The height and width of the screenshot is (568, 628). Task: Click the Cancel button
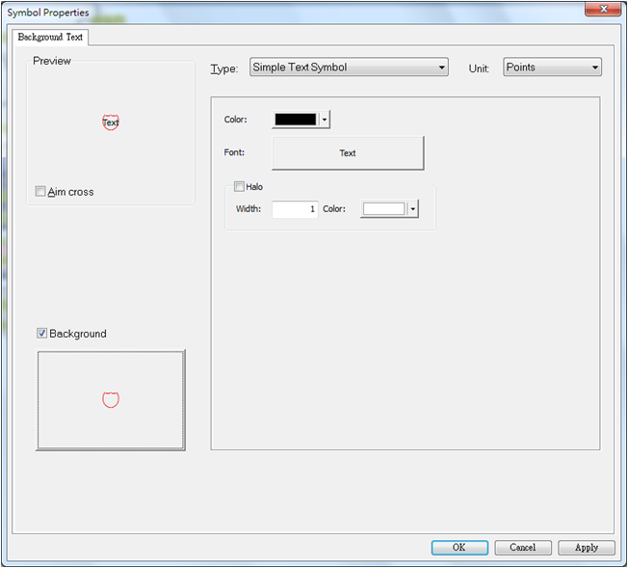tap(522, 547)
